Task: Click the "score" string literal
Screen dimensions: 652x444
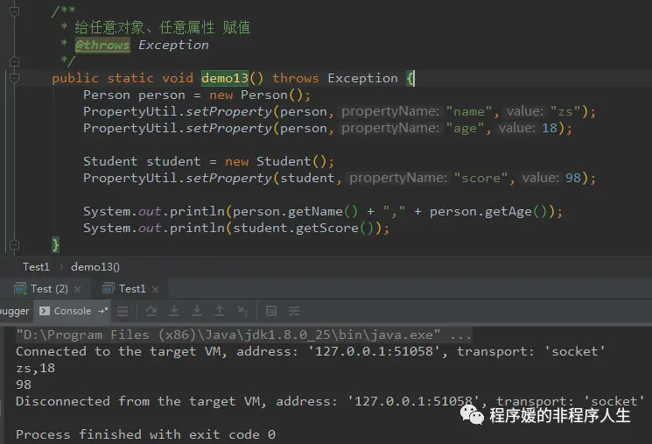Action: pos(481,178)
